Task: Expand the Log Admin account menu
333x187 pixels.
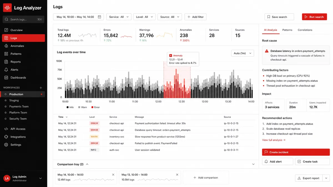Action: point(41,178)
